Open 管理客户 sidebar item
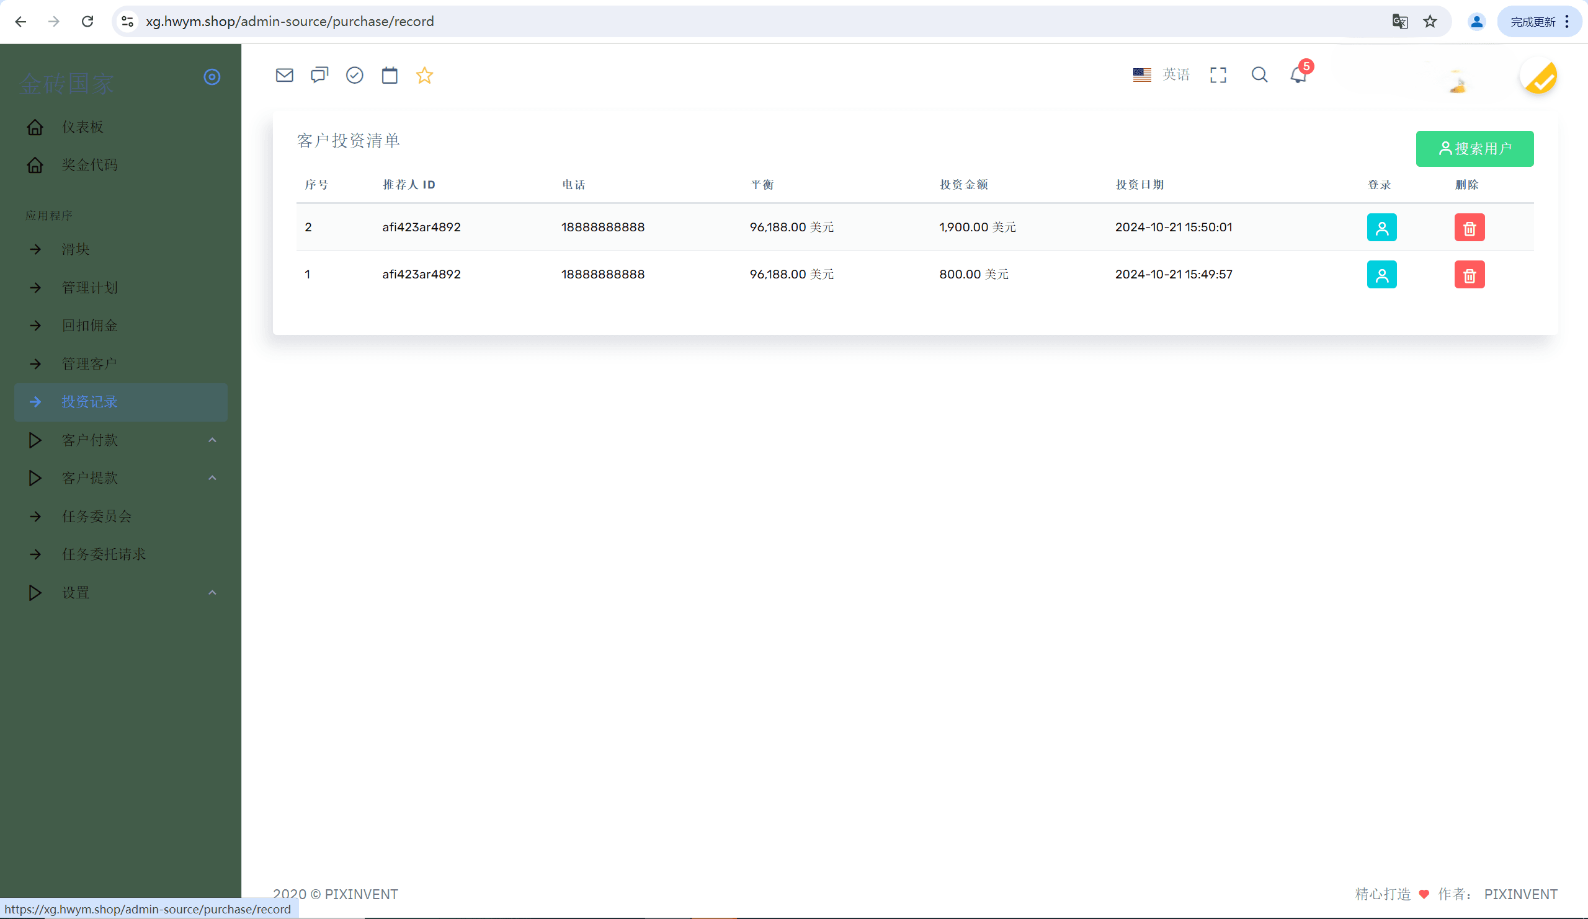 pos(89,363)
